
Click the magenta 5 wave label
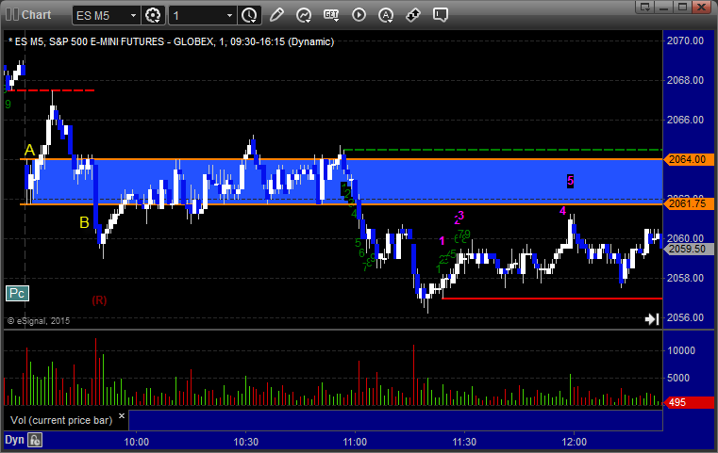[x=570, y=181]
